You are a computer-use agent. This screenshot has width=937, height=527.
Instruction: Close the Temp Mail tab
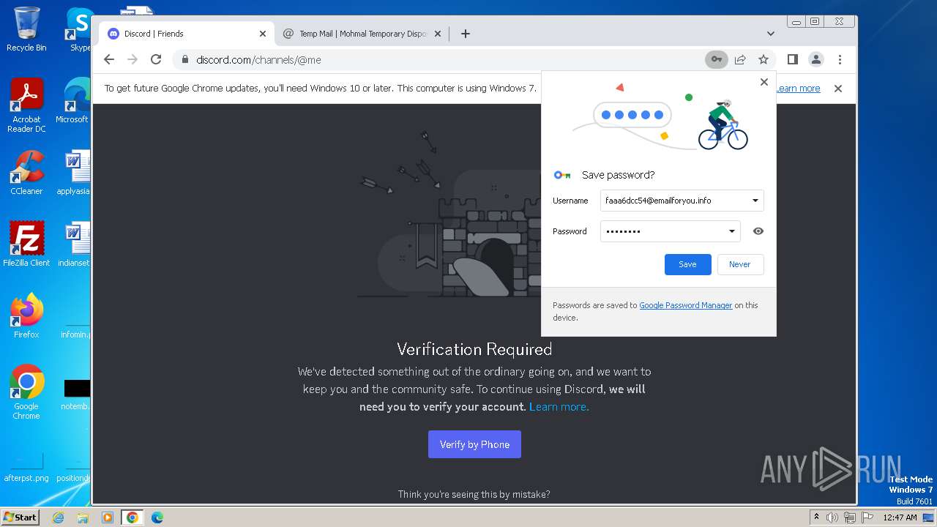[438, 34]
